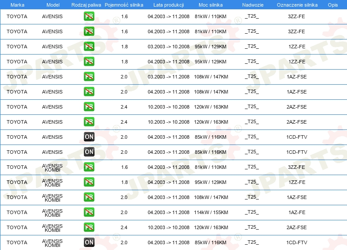Click 85kW / 116KM in the Avensis Kombi row
This screenshot has width=347, height=250.
(210, 242)
